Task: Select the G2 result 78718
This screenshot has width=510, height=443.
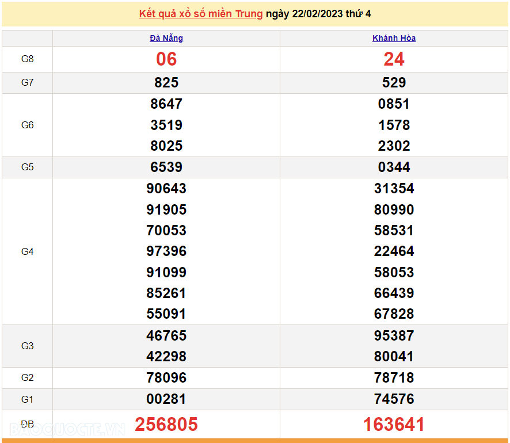Action: pyautogui.click(x=394, y=377)
